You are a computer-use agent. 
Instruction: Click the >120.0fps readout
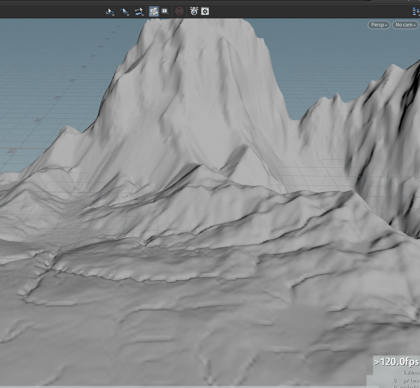tap(397, 362)
